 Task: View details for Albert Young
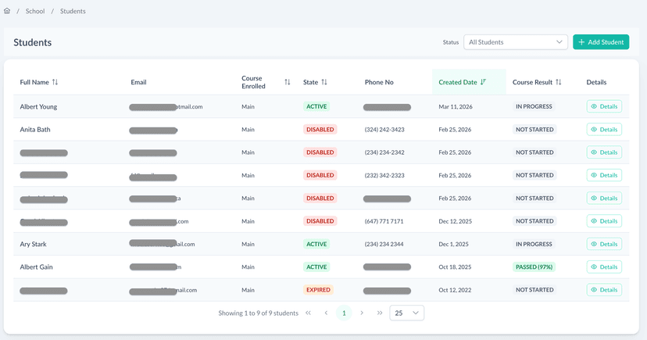pos(604,106)
